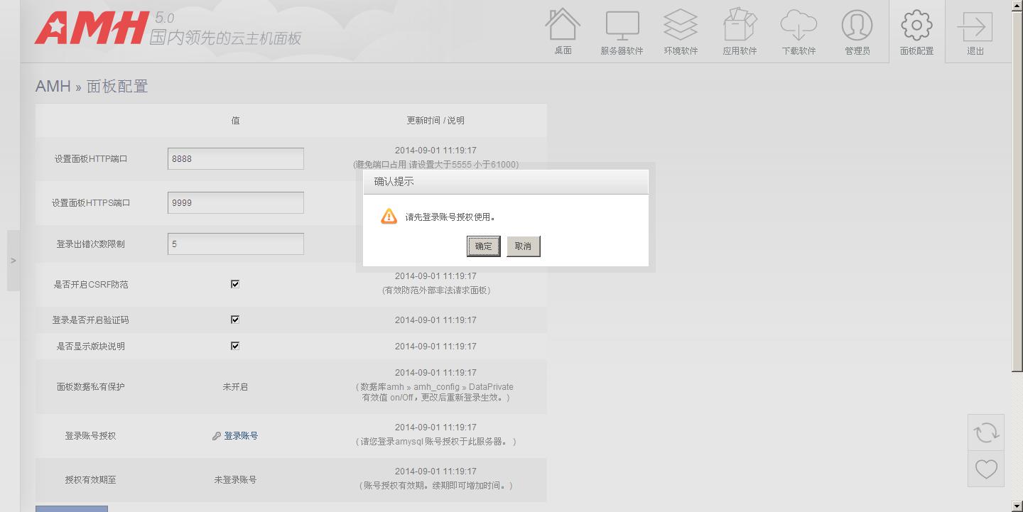This screenshot has width=1023, height=512.
Task: Click the 登录账号 link
Action: 241,436
